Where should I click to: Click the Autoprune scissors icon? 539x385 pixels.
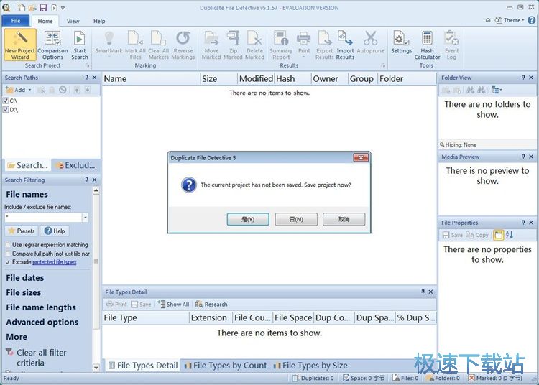371,38
